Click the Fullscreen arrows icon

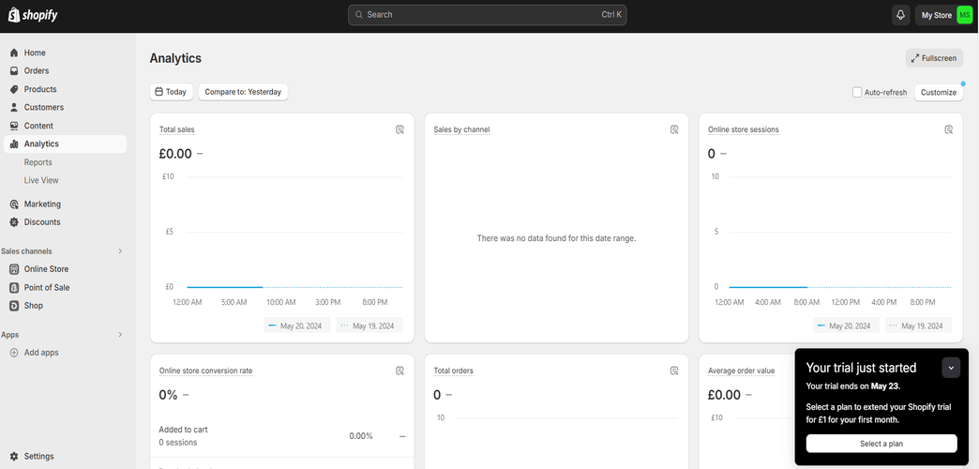click(x=914, y=58)
